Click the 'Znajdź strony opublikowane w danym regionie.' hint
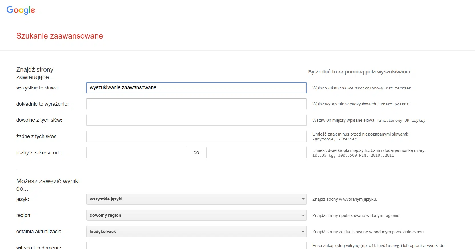The width and height of the screenshot is (475, 249). pyautogui.click(x=356, y=216)
